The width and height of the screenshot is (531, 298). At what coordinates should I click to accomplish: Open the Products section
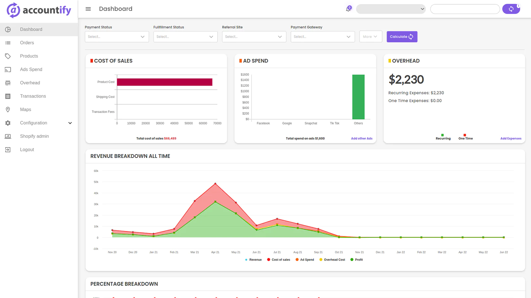point(39,56)
